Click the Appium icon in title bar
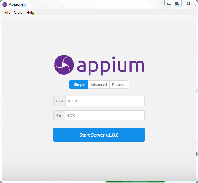Viewport: 198px width, 183px height. point(5,5)
